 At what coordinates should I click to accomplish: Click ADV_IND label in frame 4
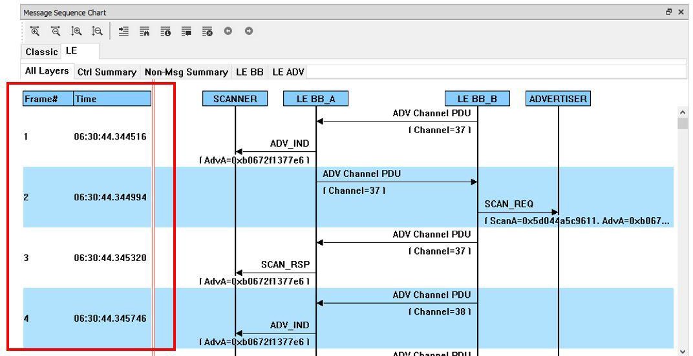pyautogui.click(x=290, y=325)
